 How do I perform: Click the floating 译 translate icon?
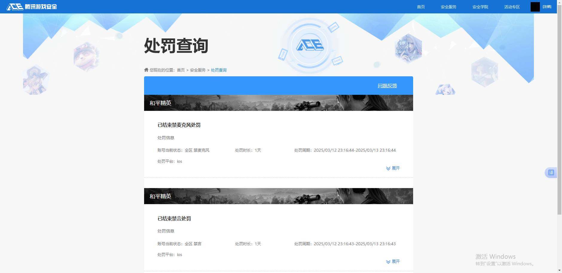coord(551,172)
